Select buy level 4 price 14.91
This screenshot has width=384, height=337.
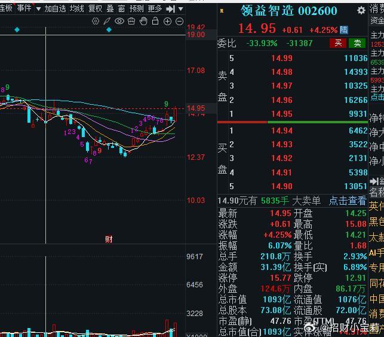coord(282,172)
